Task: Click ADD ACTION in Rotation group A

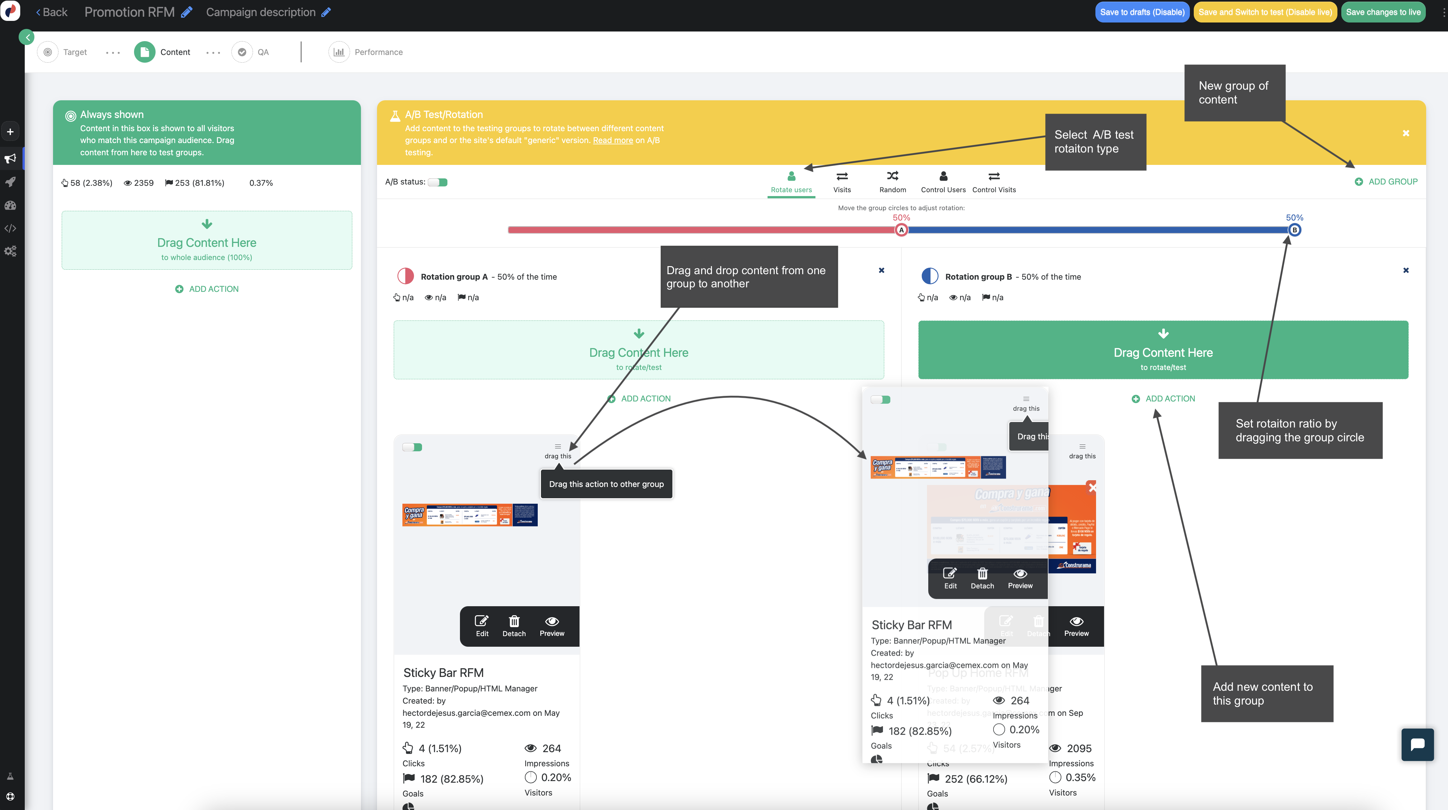Action: tap(639, 399)
